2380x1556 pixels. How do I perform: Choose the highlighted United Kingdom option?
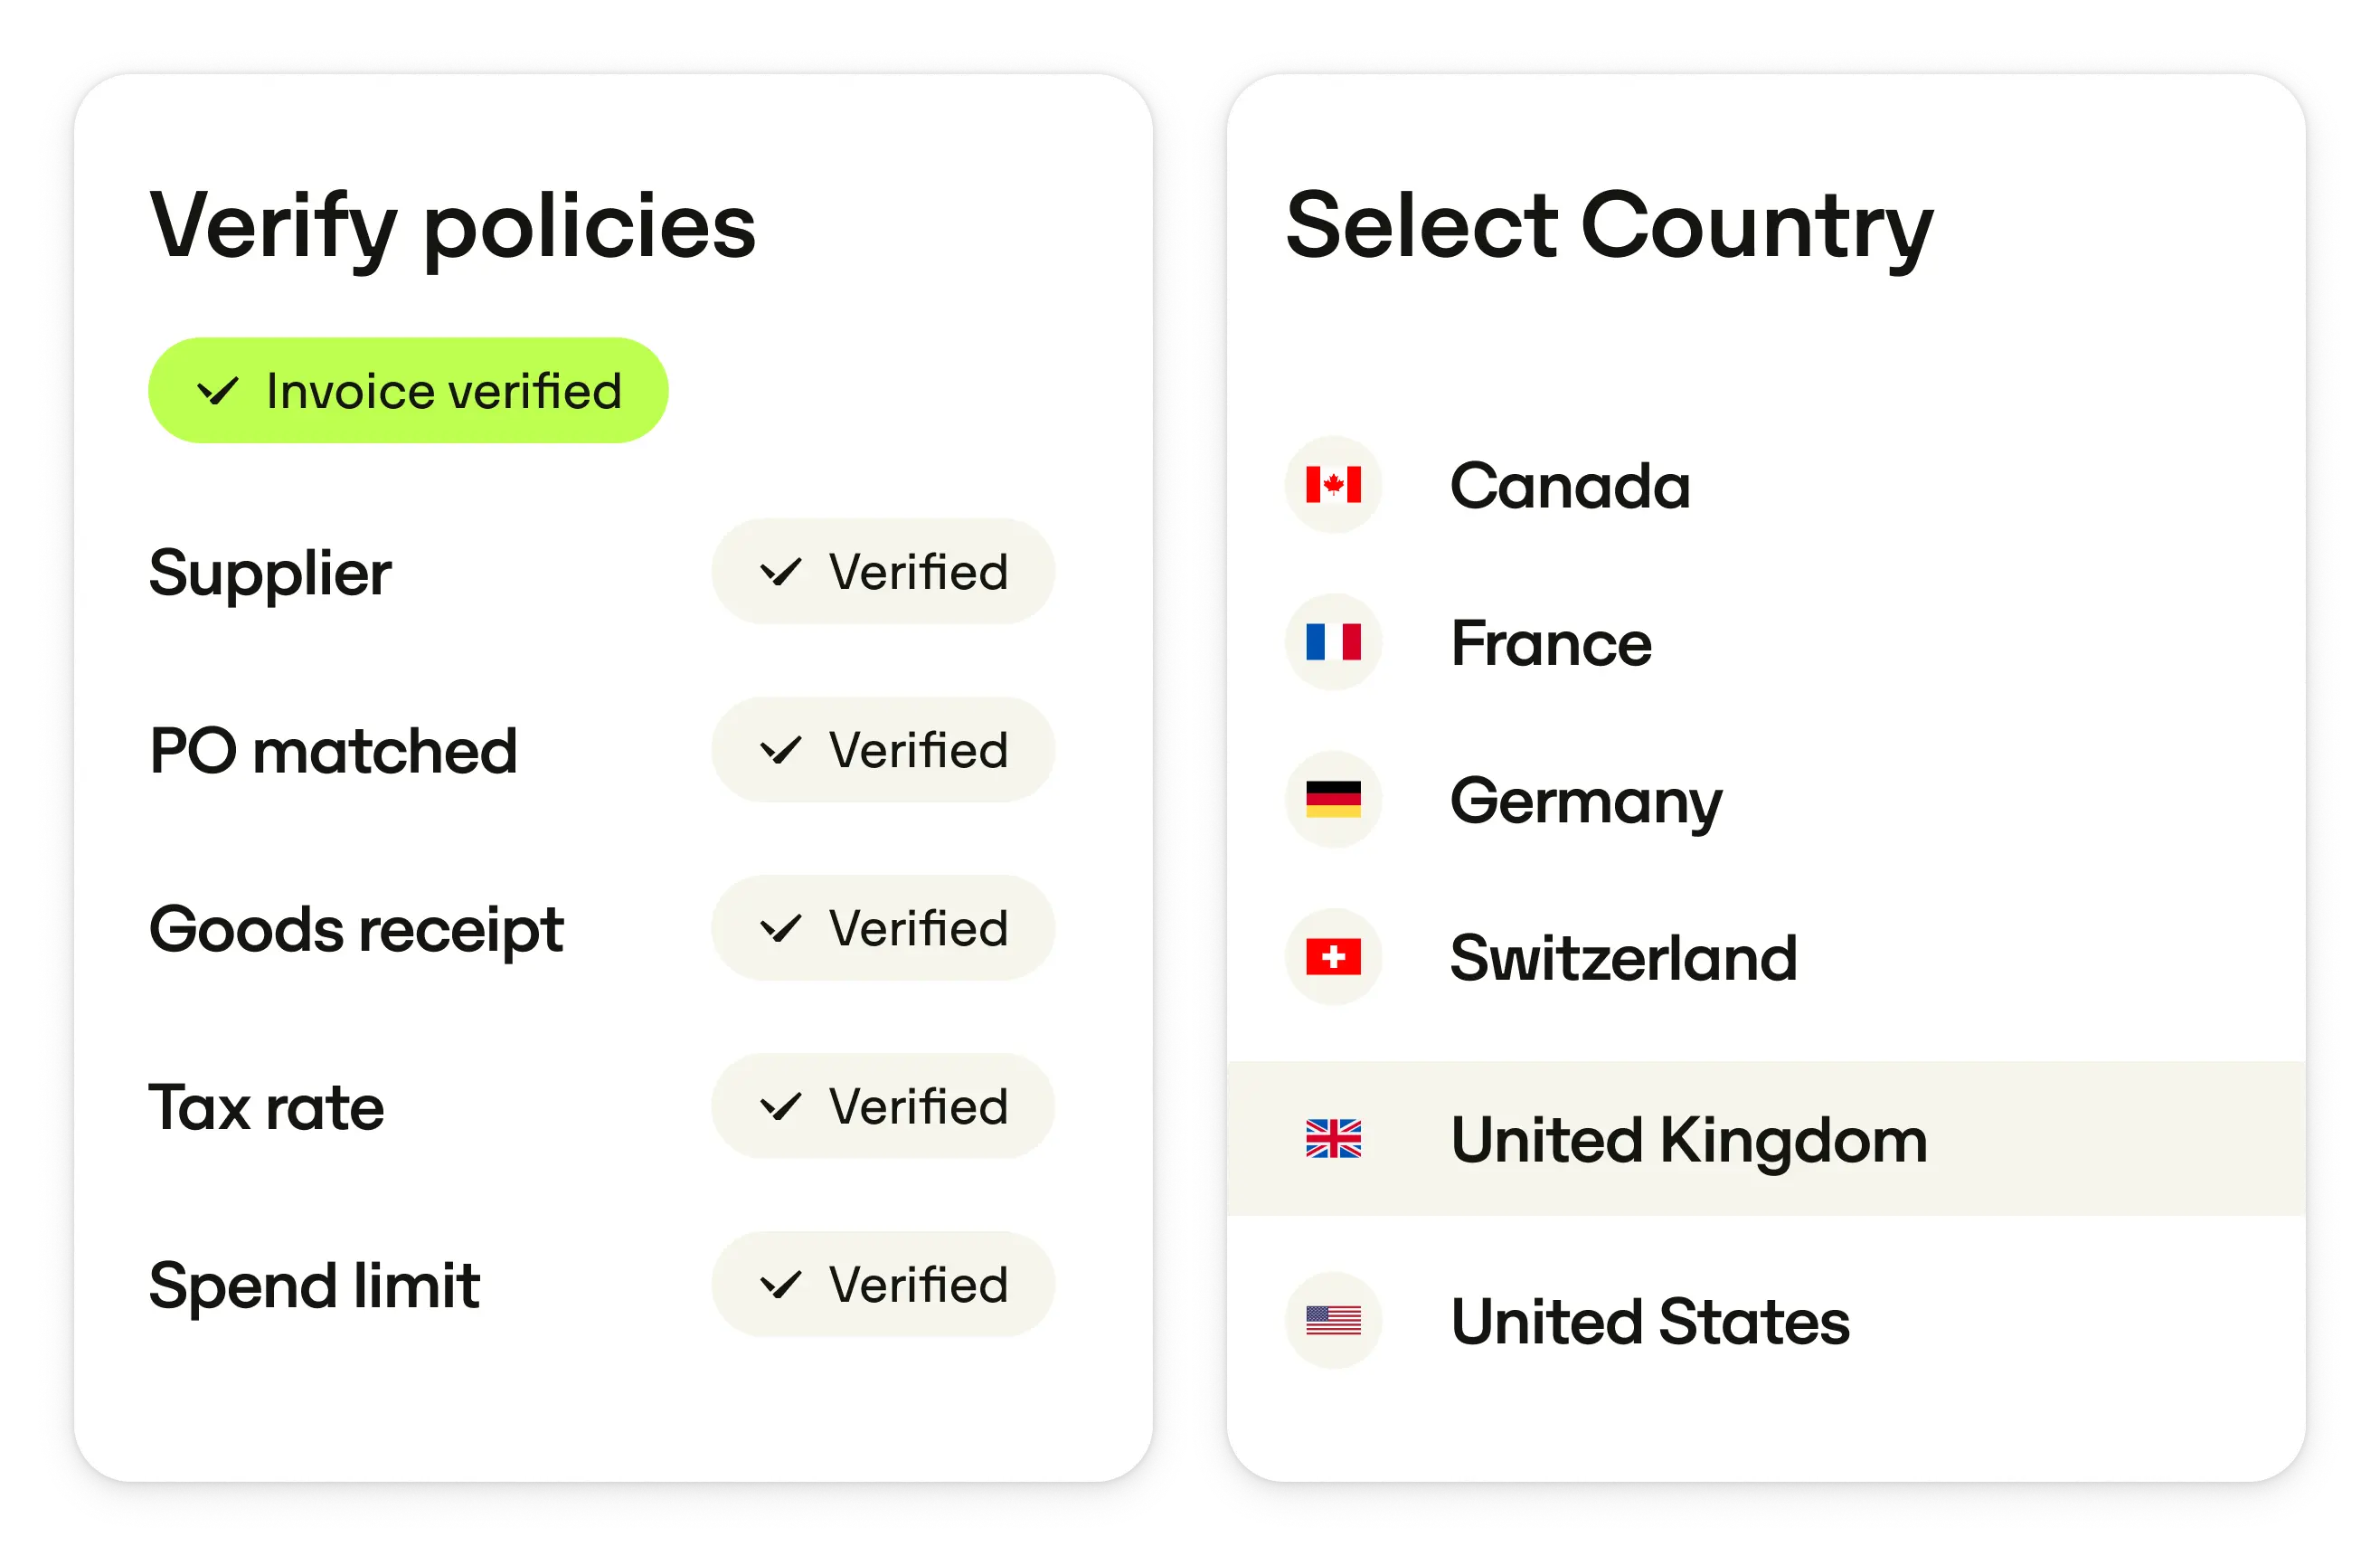[x=1688, y=1140]
